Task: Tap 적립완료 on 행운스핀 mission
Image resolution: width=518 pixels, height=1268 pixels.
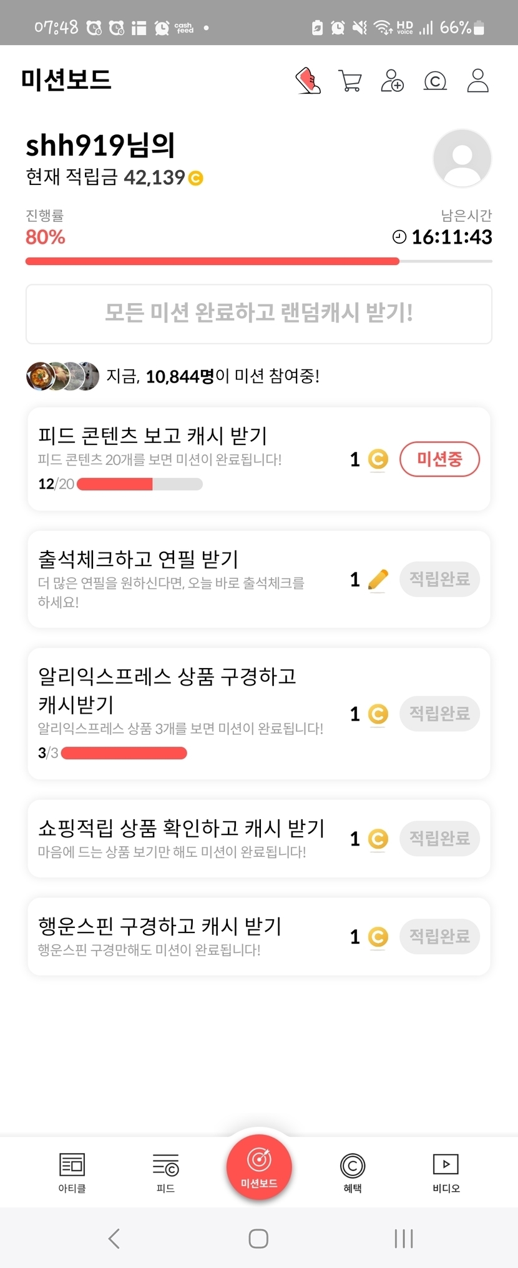Action: click(x=439, y=936)
